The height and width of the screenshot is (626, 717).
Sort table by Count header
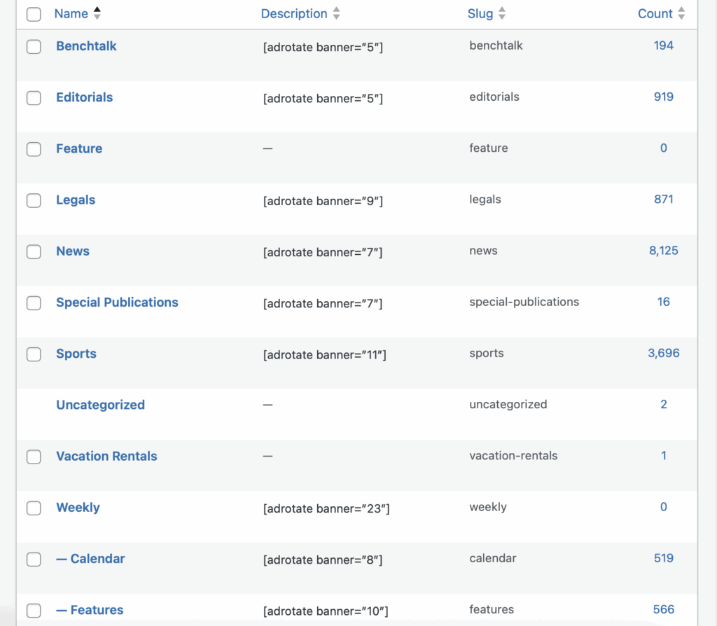pyautogui.click(x=655, y=13)
